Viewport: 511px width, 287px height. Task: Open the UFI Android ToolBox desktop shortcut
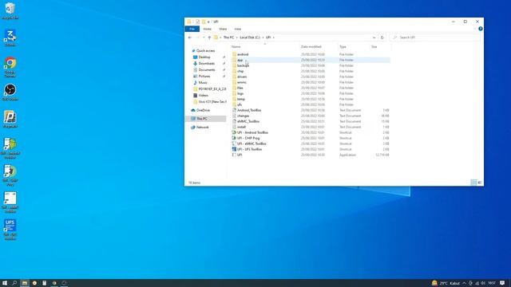click(x=10, y=148)
